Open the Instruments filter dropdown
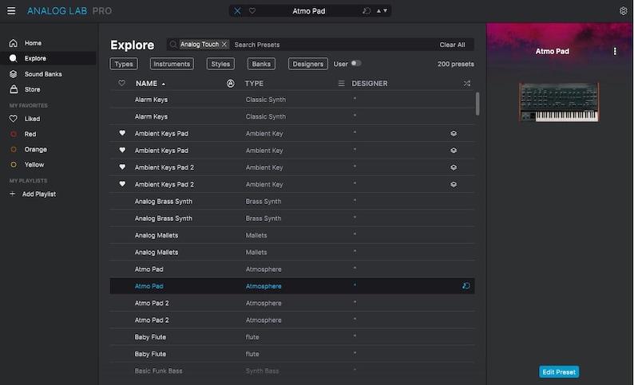Viewport: 634px width, 385px height. tap(172, 64)
